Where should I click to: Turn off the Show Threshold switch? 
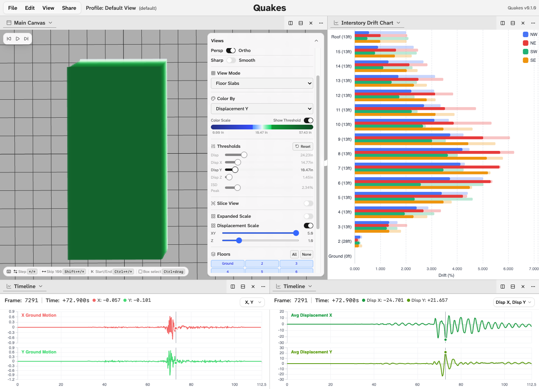tap(308, 120)
